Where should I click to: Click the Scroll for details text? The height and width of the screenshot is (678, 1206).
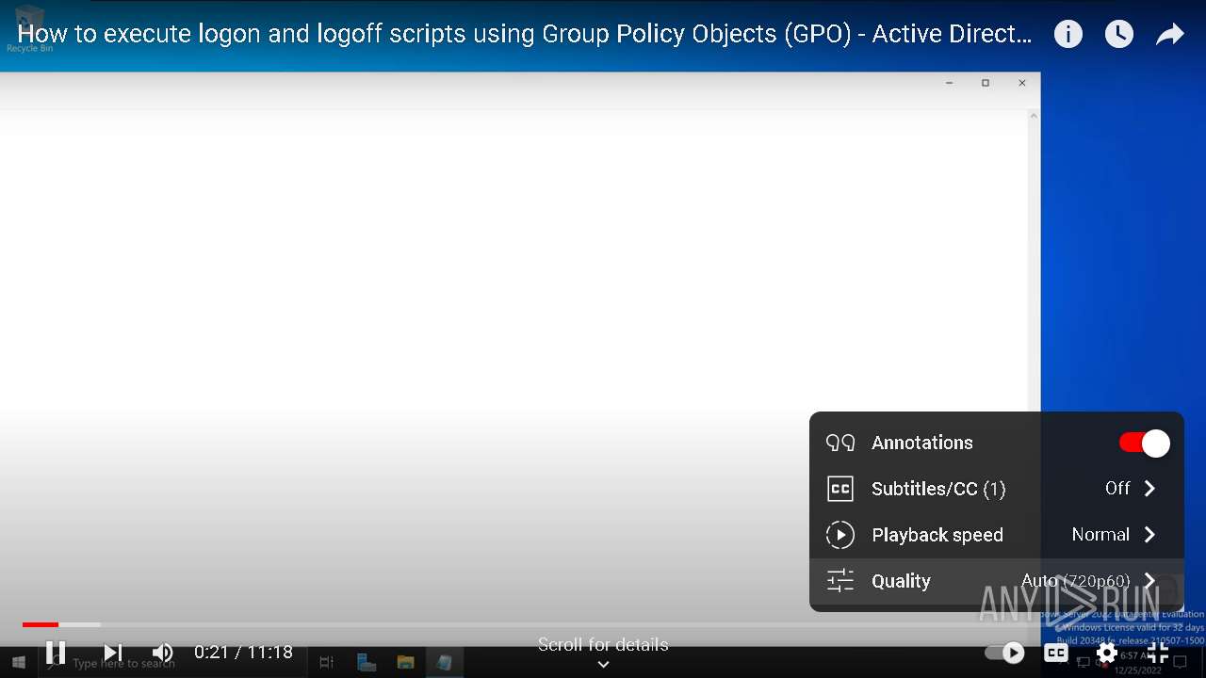(x=603, y=645)
